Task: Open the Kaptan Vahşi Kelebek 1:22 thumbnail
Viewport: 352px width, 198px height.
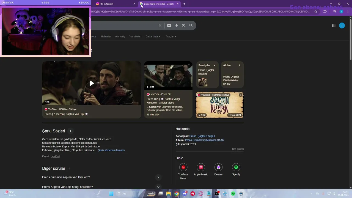Action: pyautogui.click(x=219, y=105)
